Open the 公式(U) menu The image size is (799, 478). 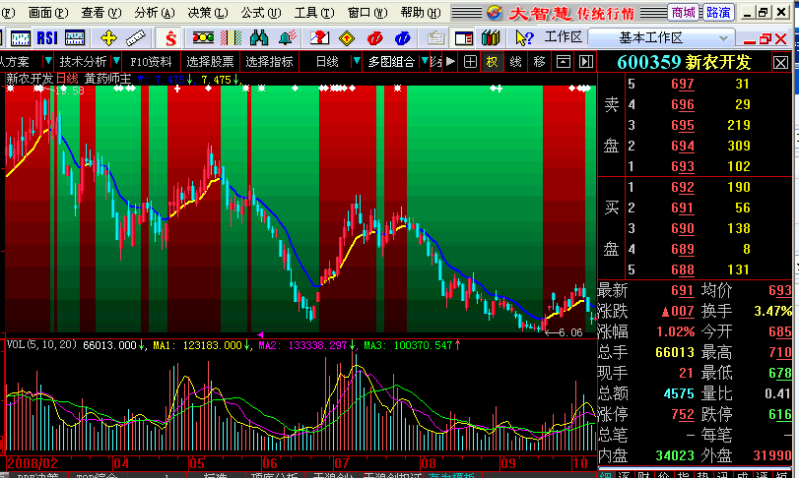pos(261,12)
